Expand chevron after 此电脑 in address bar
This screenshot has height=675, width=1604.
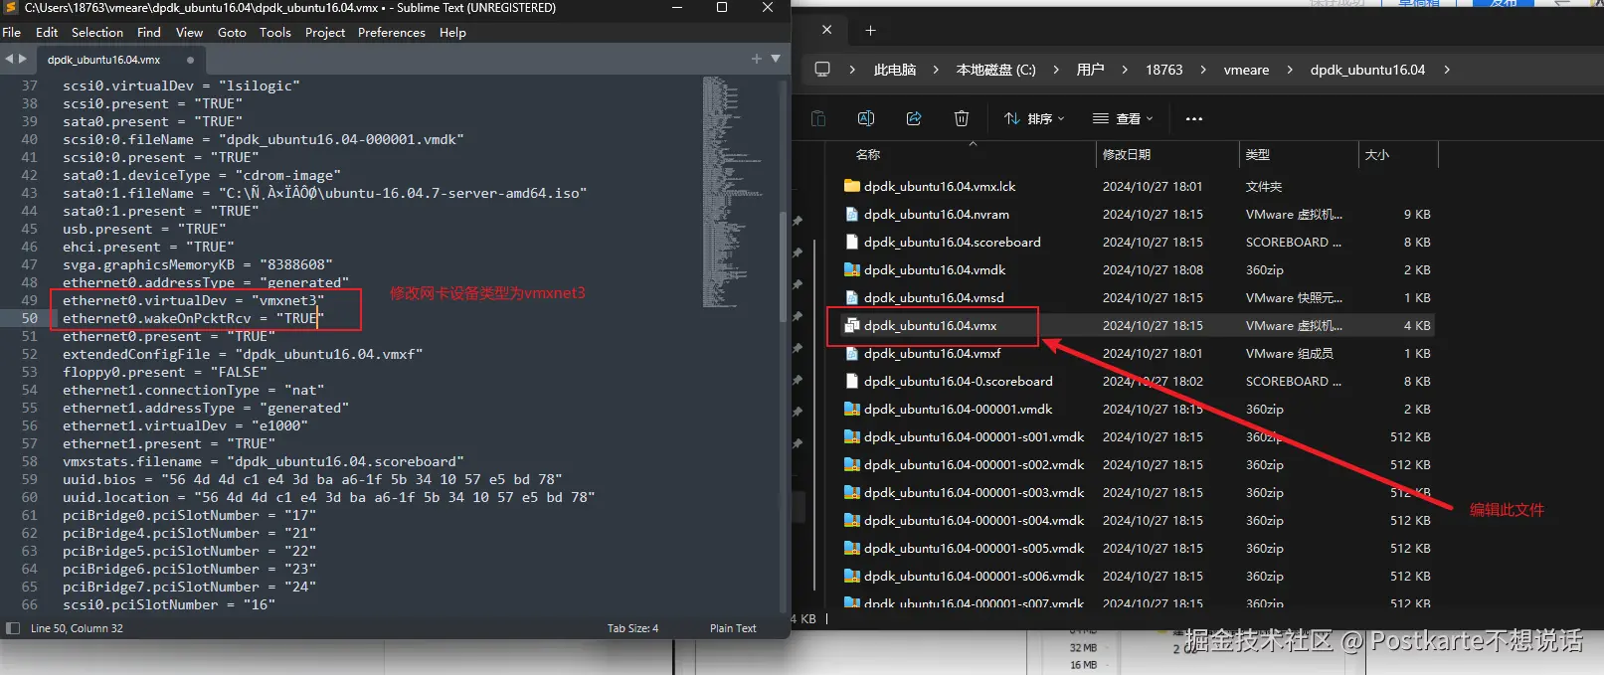(936, 70)
